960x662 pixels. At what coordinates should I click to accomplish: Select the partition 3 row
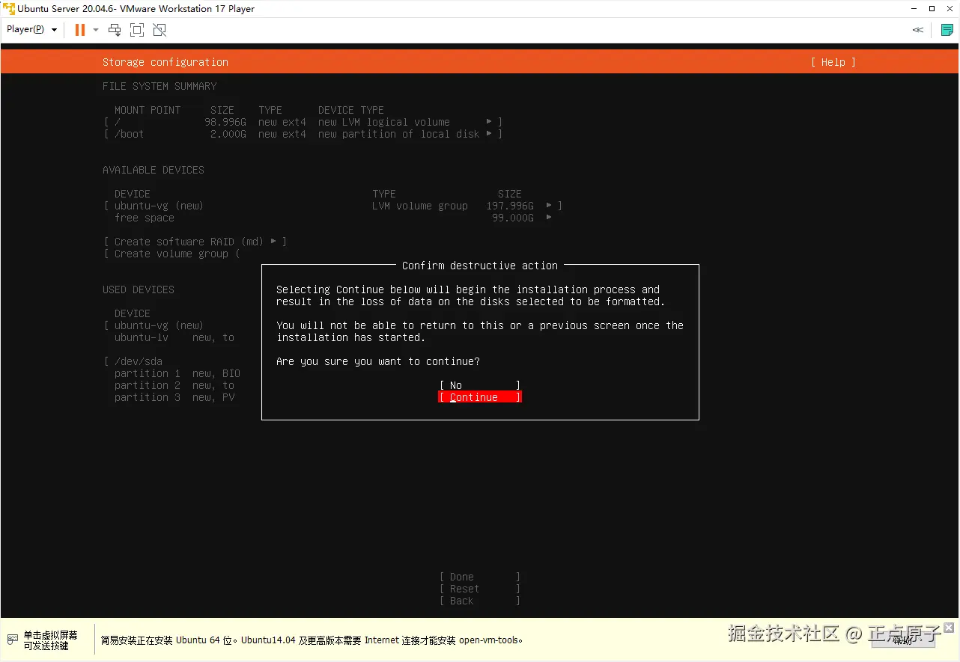pos(174,397)
